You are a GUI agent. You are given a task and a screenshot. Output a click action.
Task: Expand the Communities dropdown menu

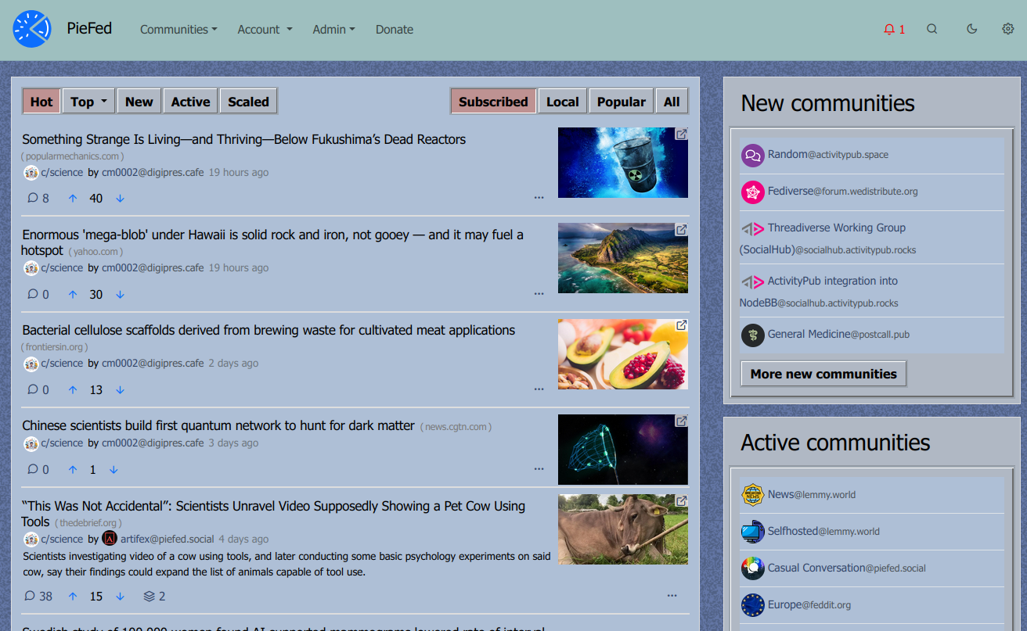point(178,30)
